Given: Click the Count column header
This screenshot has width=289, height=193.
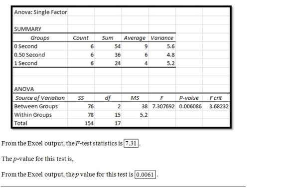Looking at the screenshot, I should click(x=81, y=38).
